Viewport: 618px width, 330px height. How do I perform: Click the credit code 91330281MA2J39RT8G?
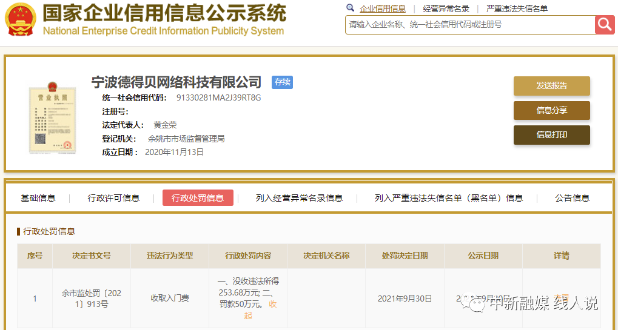(219, 98)
